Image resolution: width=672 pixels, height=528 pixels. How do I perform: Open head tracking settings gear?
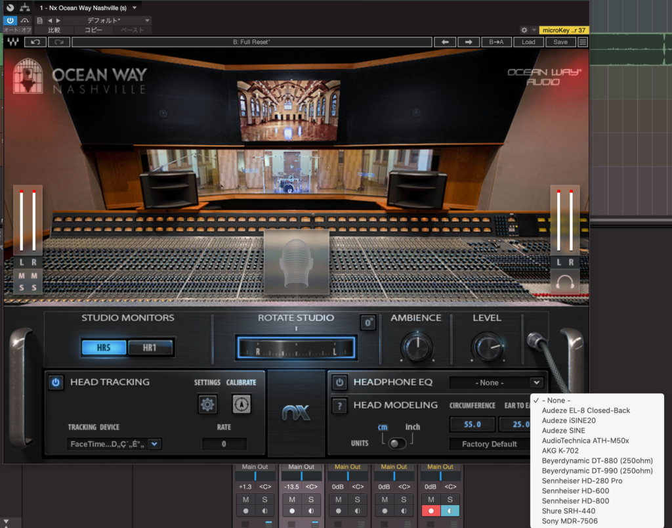[208, 405]
